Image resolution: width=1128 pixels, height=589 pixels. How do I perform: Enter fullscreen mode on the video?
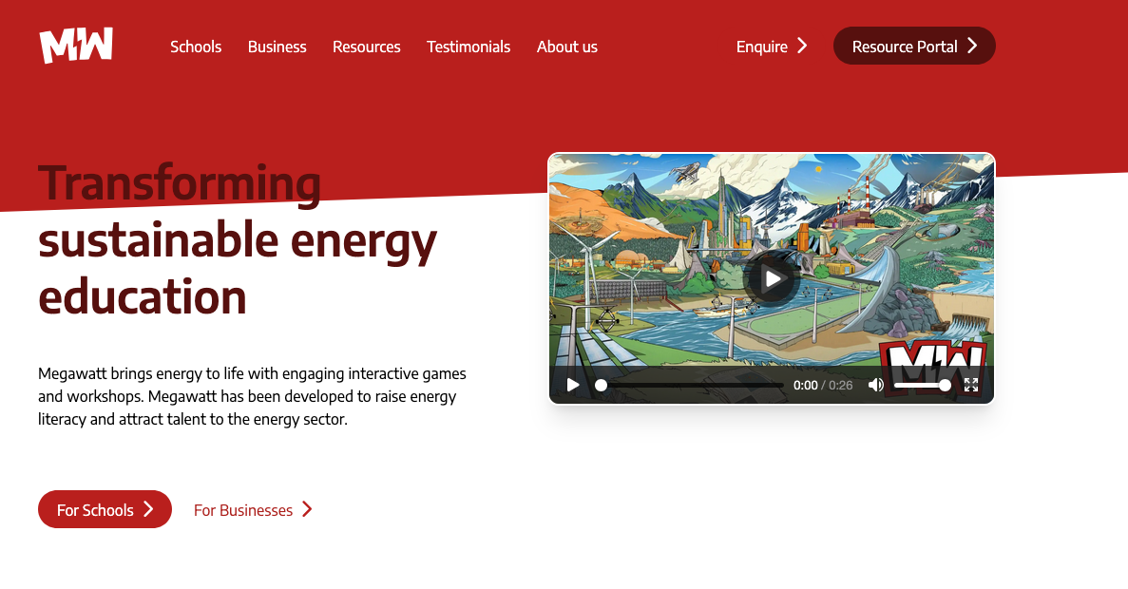(x=970, y=385)
